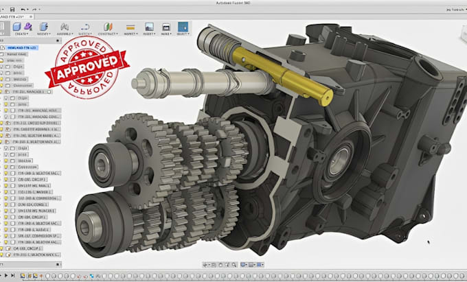
Task: Click the Insert image tool icon
Action: pyautogui.click(x=149, y=27)
